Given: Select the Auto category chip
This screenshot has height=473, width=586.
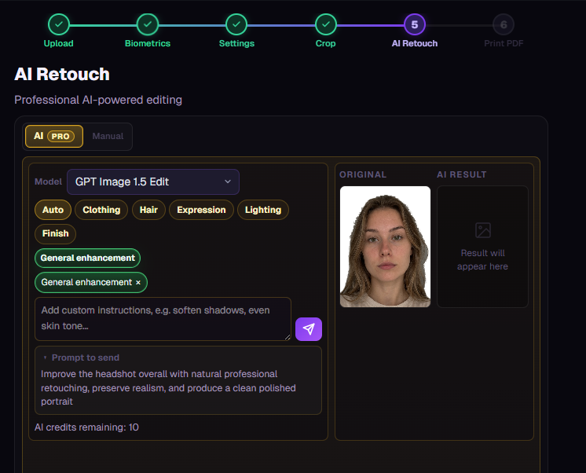Looking at the screenshot, I should click(x=53, y=210).
